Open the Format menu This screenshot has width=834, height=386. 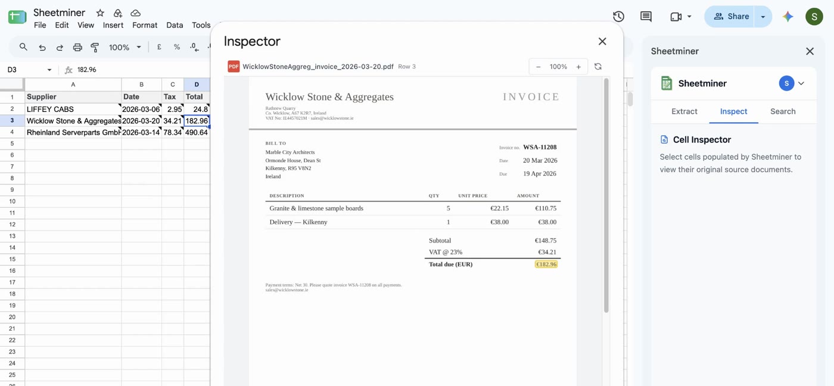tap(145, 25)
